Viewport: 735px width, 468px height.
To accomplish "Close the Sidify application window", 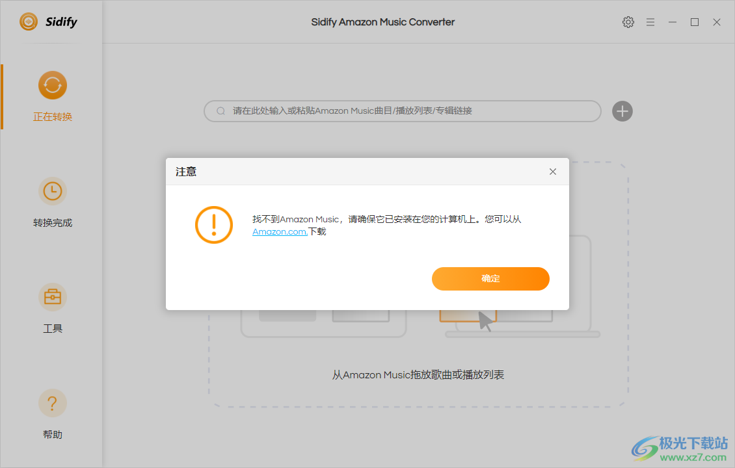I will 717,22.
